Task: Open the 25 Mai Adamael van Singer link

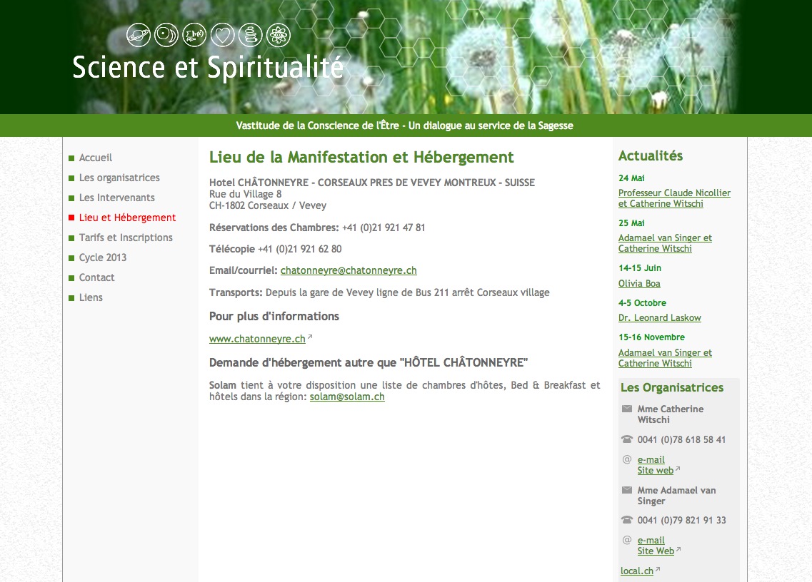Action: 665,243
